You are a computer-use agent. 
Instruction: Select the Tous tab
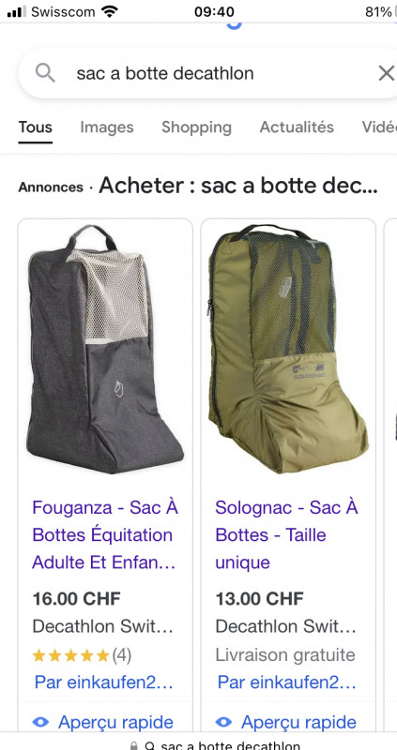coord(36,127)
